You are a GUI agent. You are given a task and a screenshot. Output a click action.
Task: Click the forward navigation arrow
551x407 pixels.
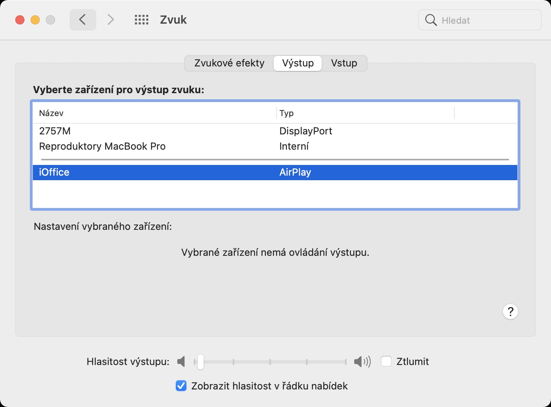pos(110,19)
